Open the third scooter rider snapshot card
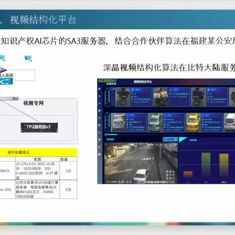 point(210,97)
